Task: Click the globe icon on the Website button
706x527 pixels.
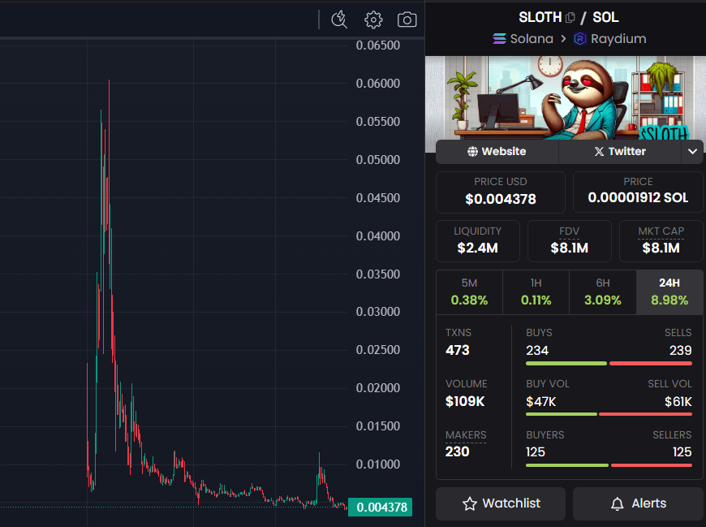Action: pos(471,151)
